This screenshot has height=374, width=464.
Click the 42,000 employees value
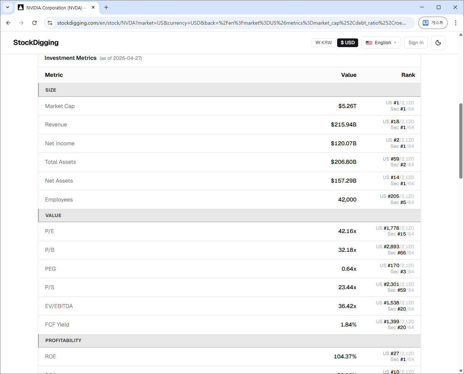point(347,200)
